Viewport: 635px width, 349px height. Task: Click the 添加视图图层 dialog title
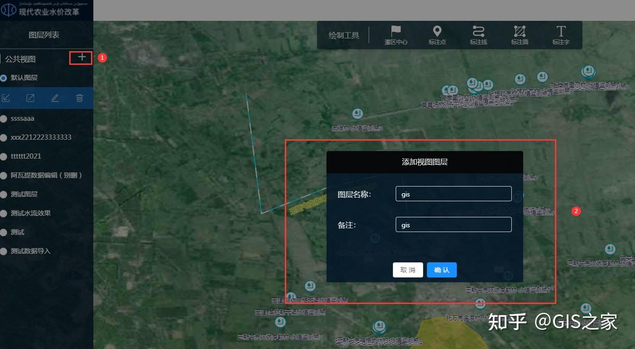(x=425, y=162)
